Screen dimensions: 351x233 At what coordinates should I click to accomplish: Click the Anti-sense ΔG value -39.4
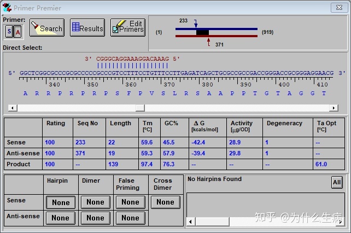pyautogui.click(x=198, y=153)
